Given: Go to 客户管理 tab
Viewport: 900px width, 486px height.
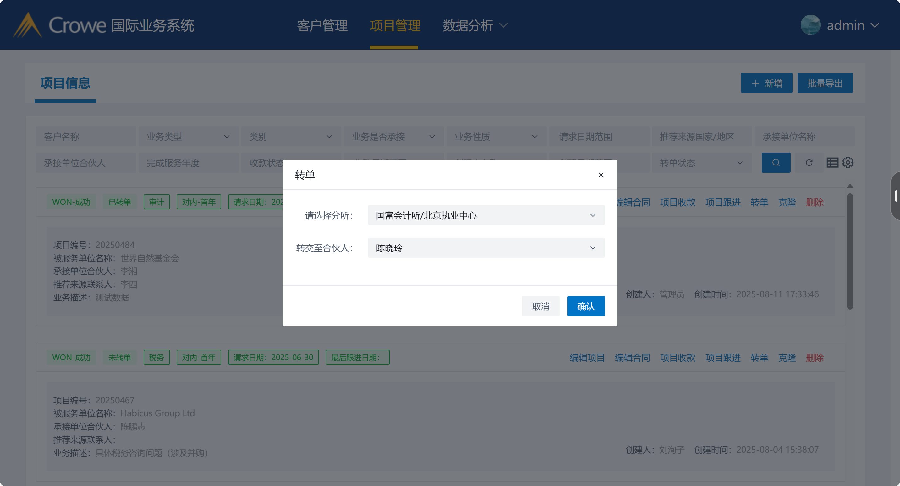Looking at the screenshot, I should tap(322, 25).
